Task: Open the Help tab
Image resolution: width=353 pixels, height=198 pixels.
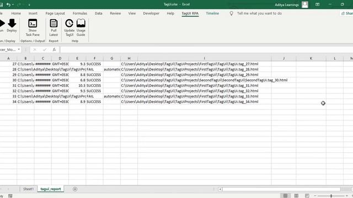Action: coord(170,13)
